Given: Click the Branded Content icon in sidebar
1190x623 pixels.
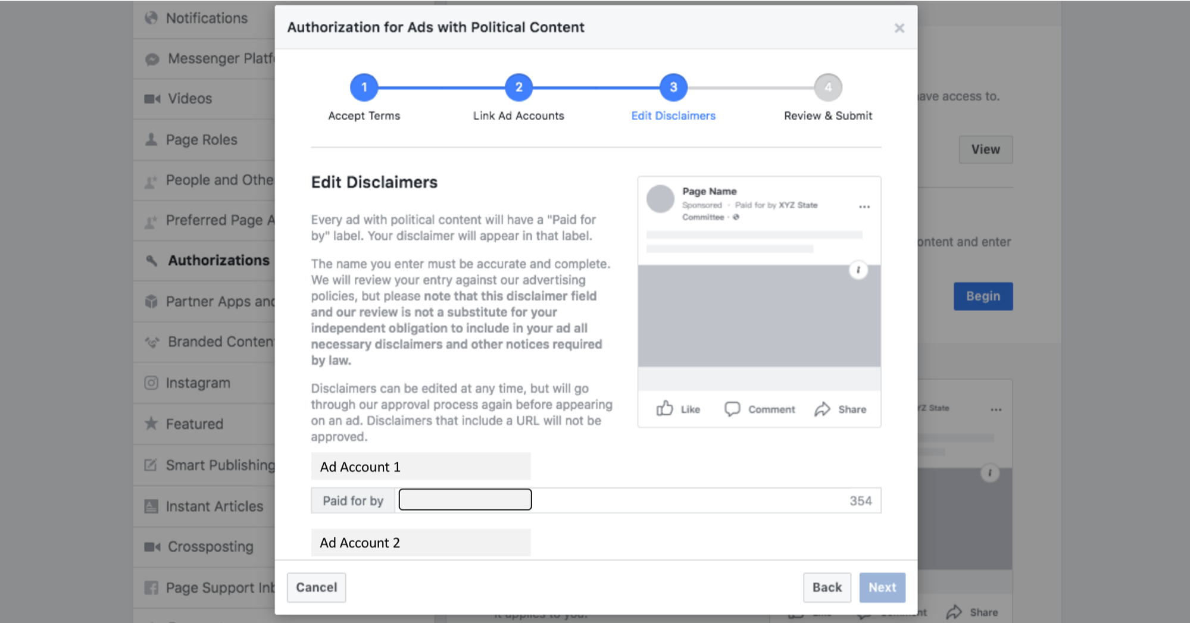Looking at the screenshot, I should pos(151,342).
